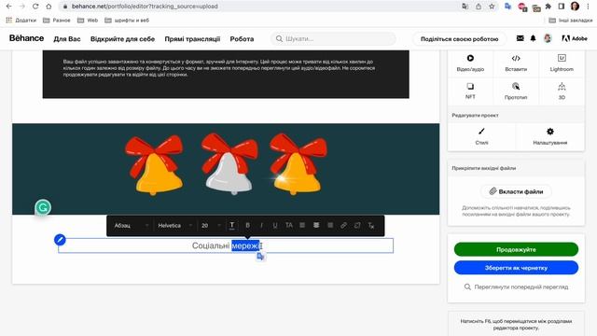Open Chrome three-dot menu
The width and height of the screenshot is (597, 336).
click(x=589, y=7)
